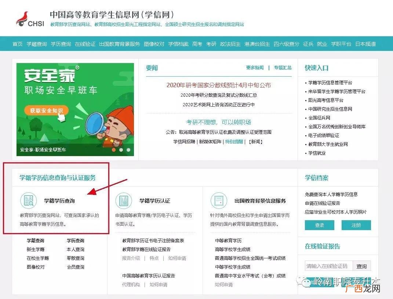Open 阳光高考信息平台 quick link
Image resolution: width=393 pixels, height=299 pixels.
point(326,100)
